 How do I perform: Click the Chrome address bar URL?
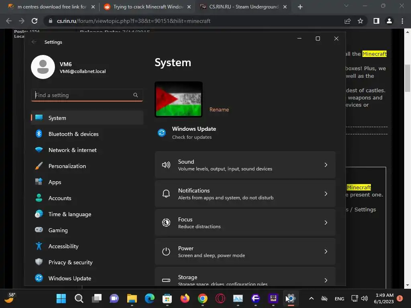pyautogui.click(x=133, y=21)
